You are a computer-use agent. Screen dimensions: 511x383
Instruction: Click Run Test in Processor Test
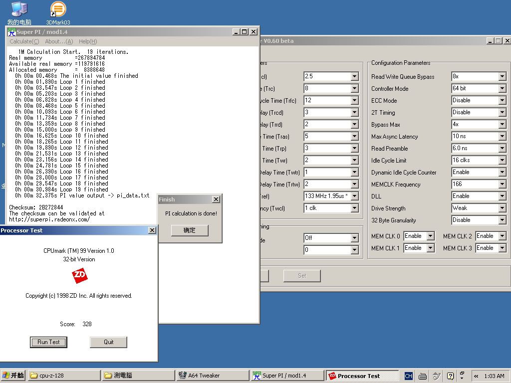click(48, 342)
